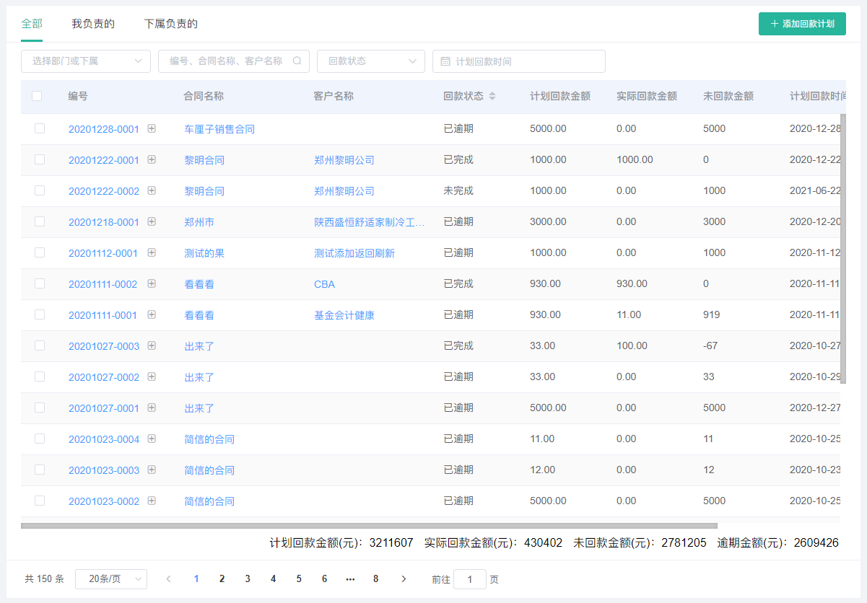Viewport: 867px width, 603px height.
Task: Click the 添加回款计划 button
Action: [802, 24]
